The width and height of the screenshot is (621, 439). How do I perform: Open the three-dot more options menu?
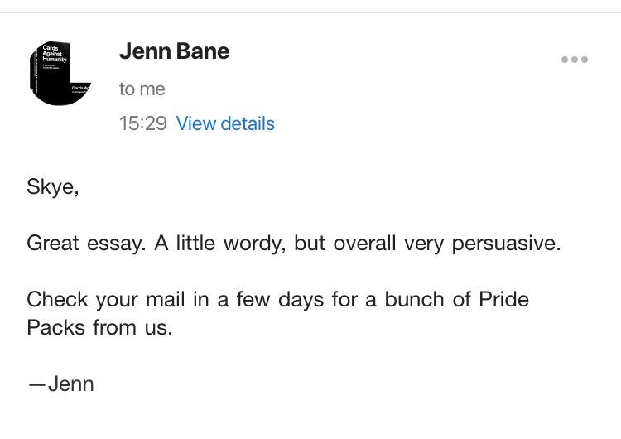[574, 60]
